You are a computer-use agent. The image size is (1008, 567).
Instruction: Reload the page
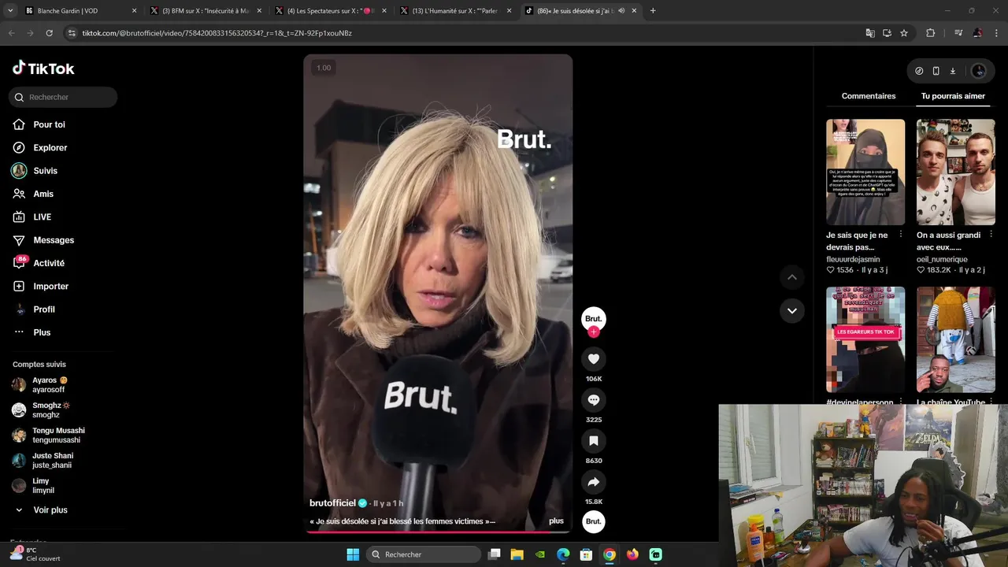[x=49, y=33]
